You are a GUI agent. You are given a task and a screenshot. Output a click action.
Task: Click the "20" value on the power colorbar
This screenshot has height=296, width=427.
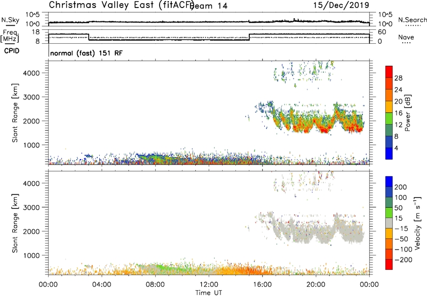pos(398,102)
